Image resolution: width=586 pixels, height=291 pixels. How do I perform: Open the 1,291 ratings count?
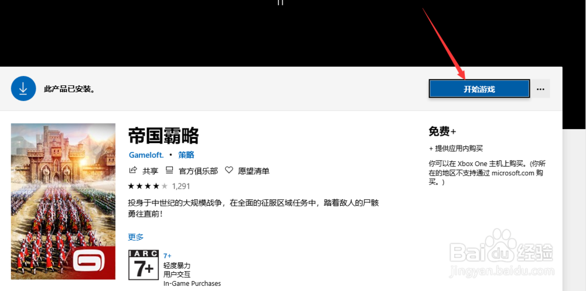tap(181, 186)
